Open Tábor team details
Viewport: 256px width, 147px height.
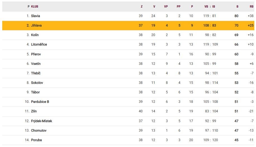coord(35,92)
